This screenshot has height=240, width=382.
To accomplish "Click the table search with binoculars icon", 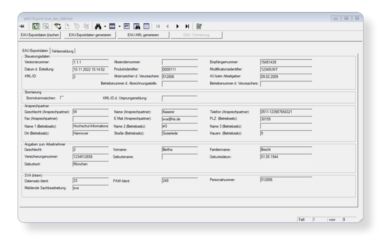I will pos(137,26).
